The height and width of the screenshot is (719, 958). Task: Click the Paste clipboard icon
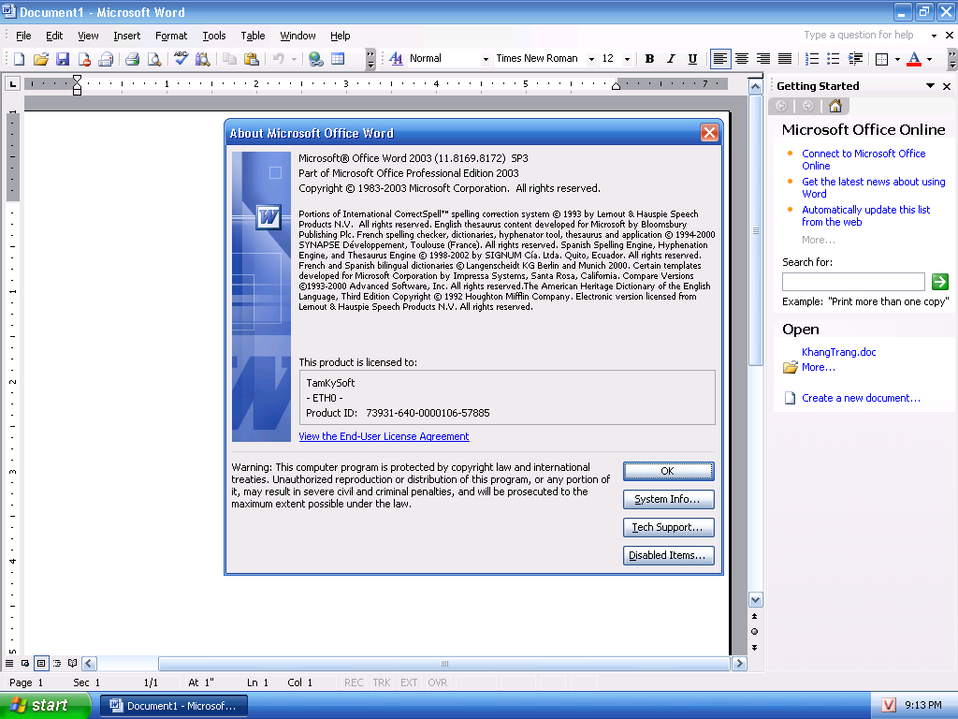(251, 59)
